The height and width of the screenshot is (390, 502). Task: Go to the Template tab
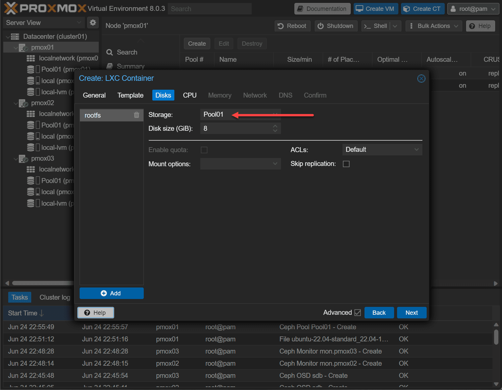130,95
